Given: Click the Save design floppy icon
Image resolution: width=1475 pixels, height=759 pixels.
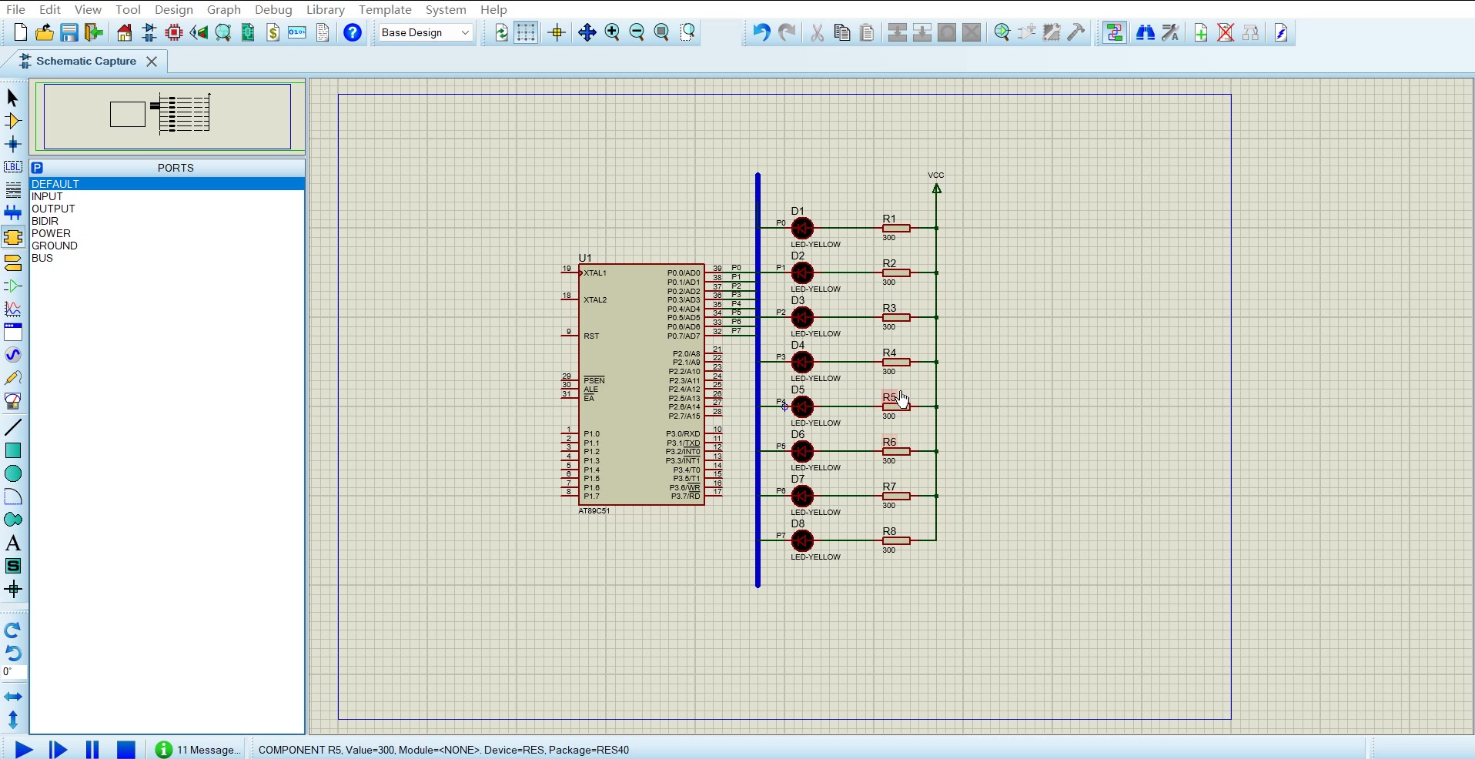Looking at the screenshot, I should (x=69, y=32).
